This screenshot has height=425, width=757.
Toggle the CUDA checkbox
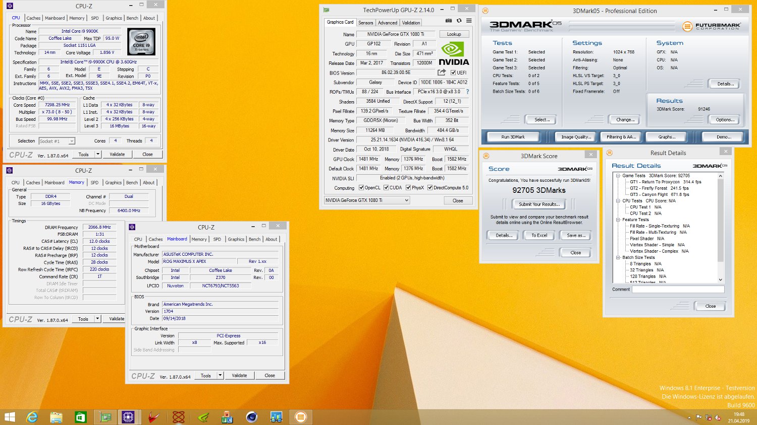tap(386, 188)
